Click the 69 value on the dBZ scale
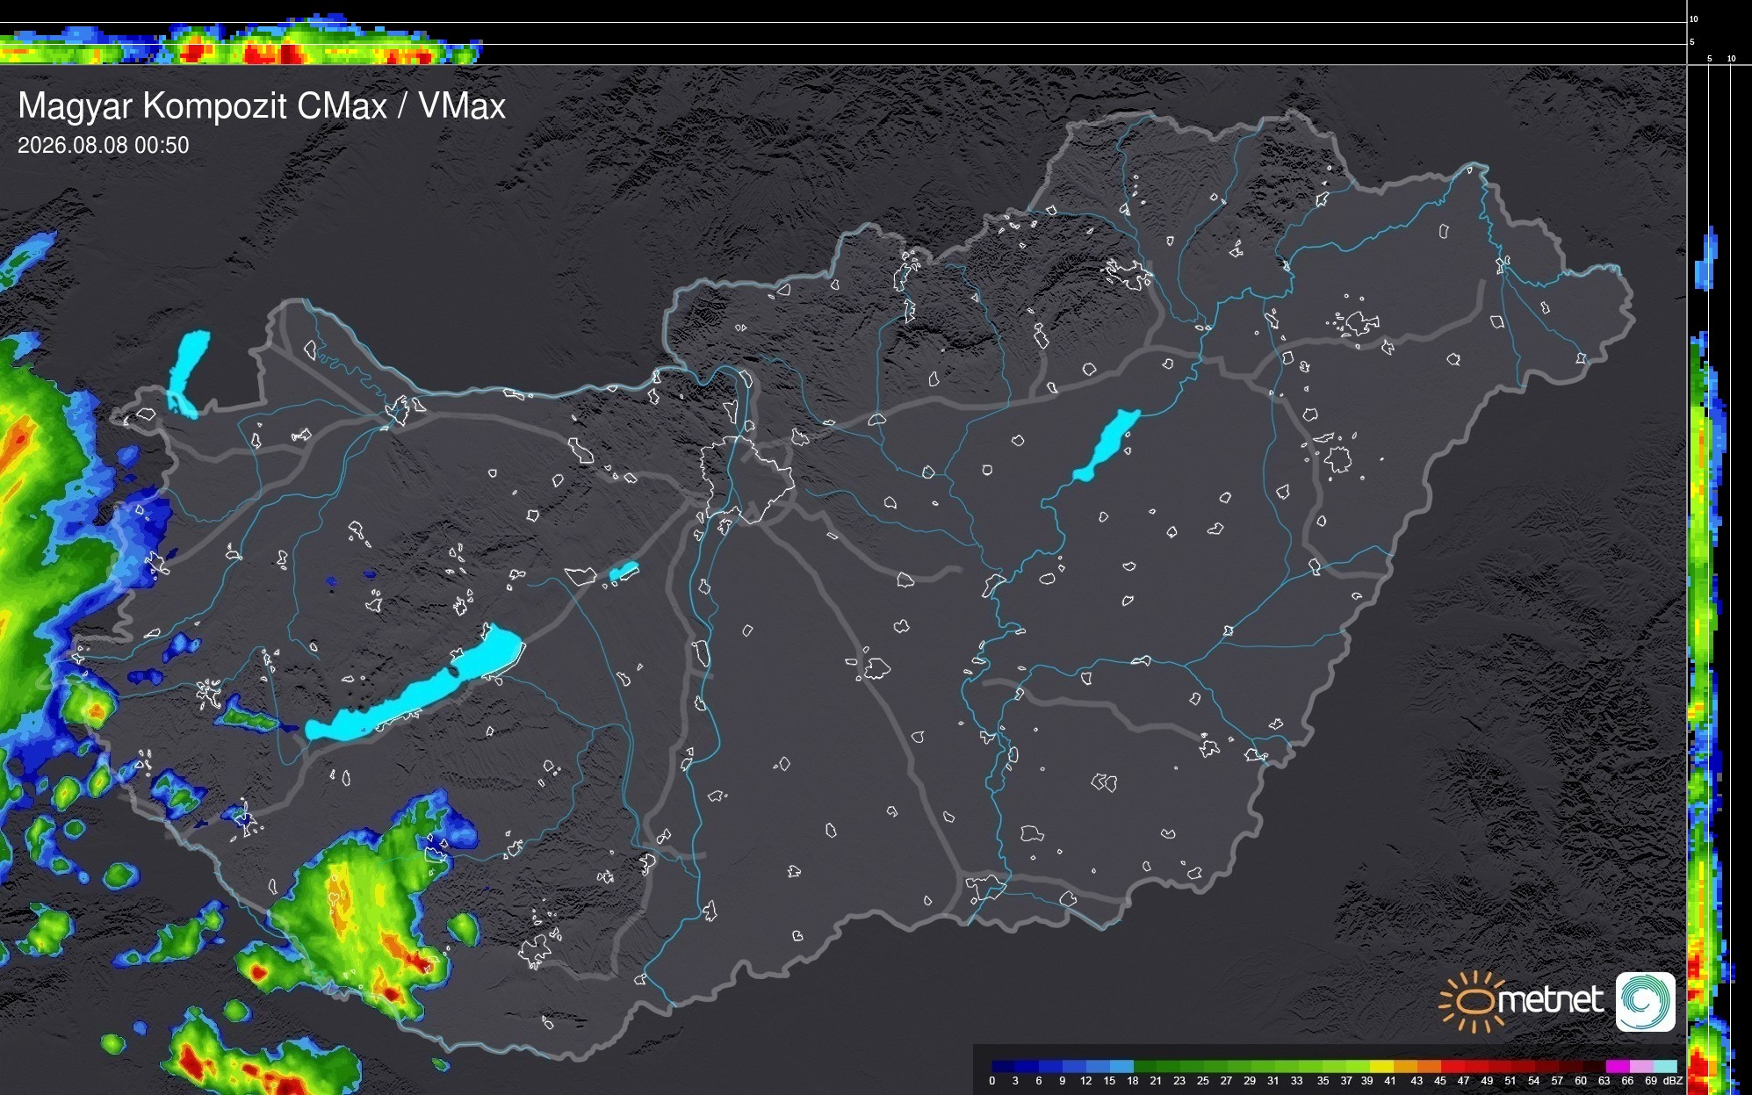This screenshot has width=1752, height=1095. pos(1651,1081)
